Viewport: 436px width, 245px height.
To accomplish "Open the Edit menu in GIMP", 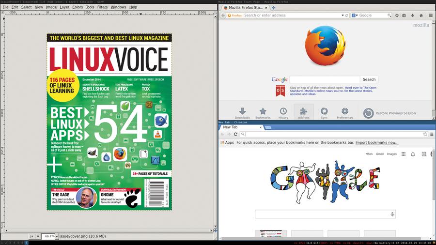I will [x=15, y=7].
